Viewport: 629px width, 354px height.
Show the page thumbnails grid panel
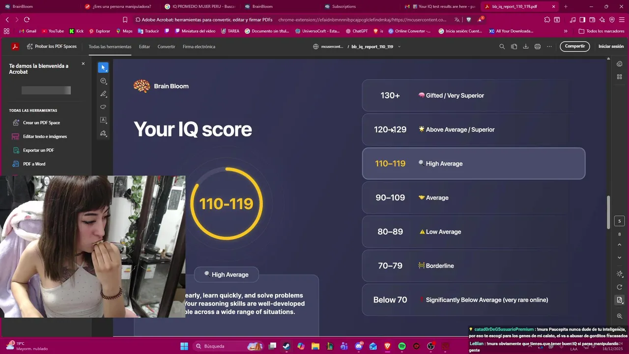pos(619,77)
